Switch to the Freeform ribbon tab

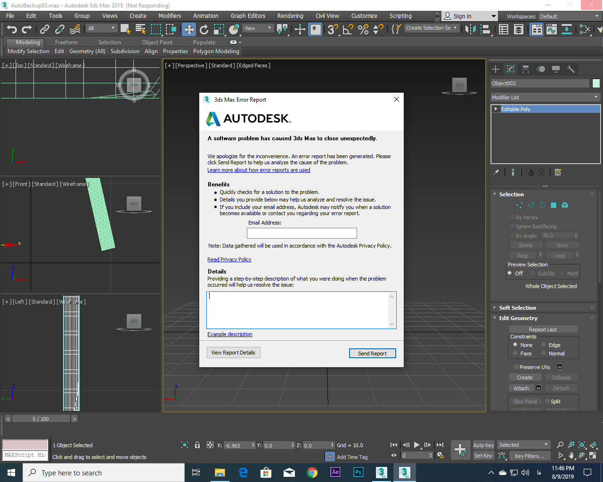click(66, 42)
